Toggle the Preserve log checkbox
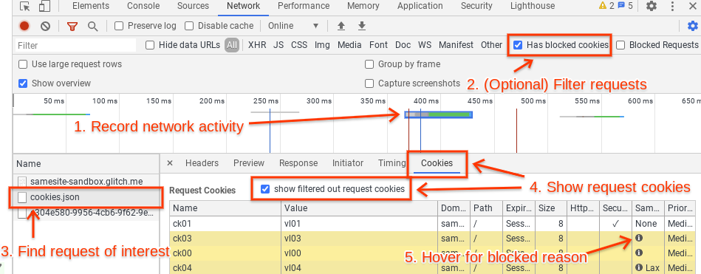This screenshot has width=701, height=274. tap(119, 26)
